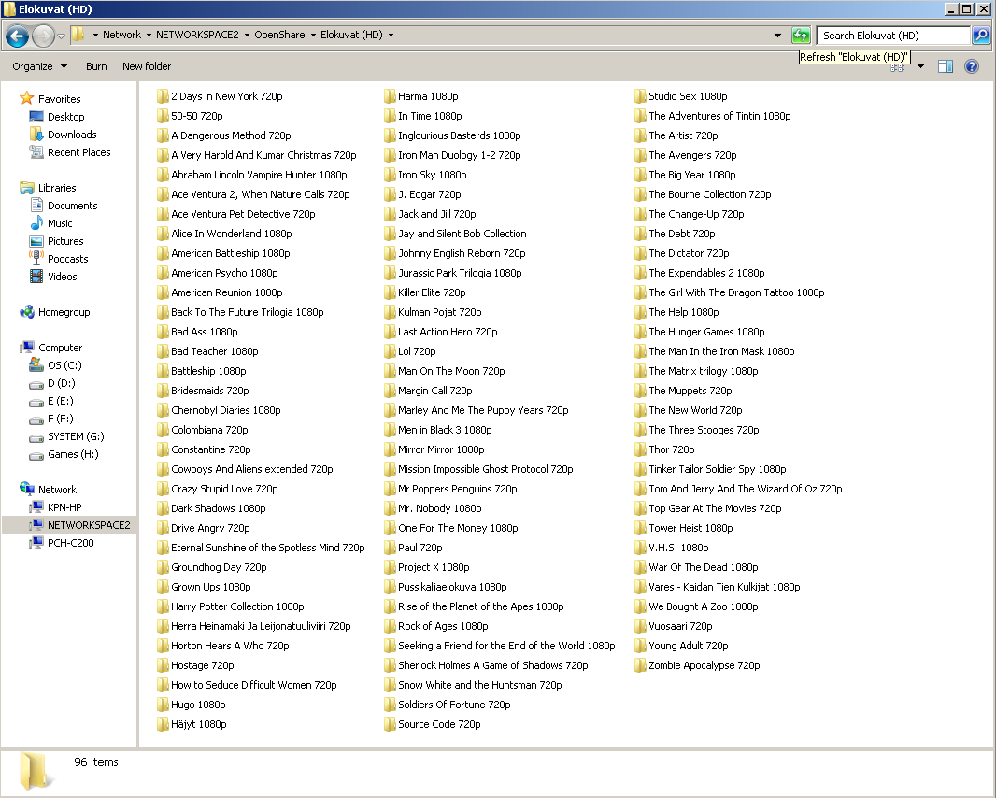Viewport: 996px width, 798px height.
Task: Open Podcasts library in navigation pane
Action: tap(67, 259)
